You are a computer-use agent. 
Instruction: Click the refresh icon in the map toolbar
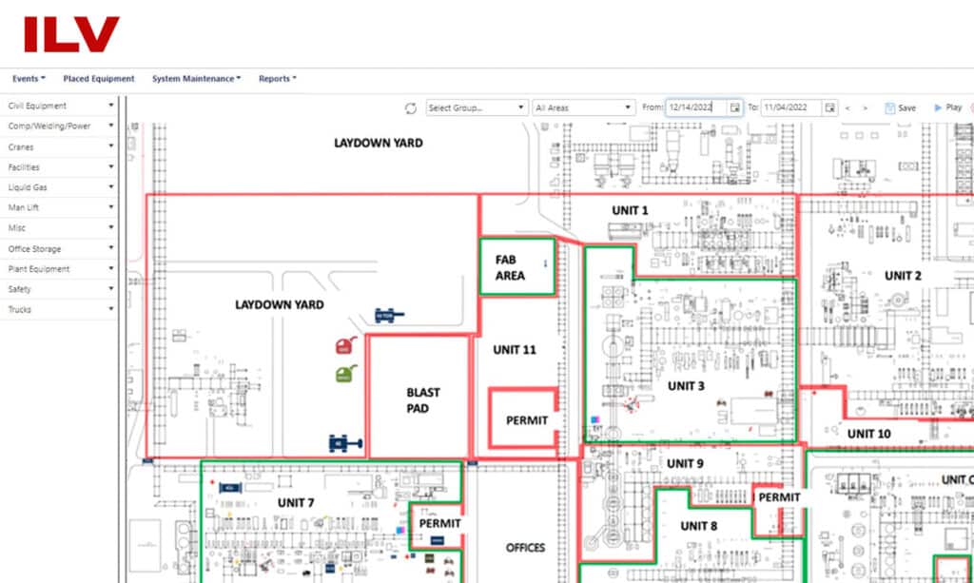(411, 108)
